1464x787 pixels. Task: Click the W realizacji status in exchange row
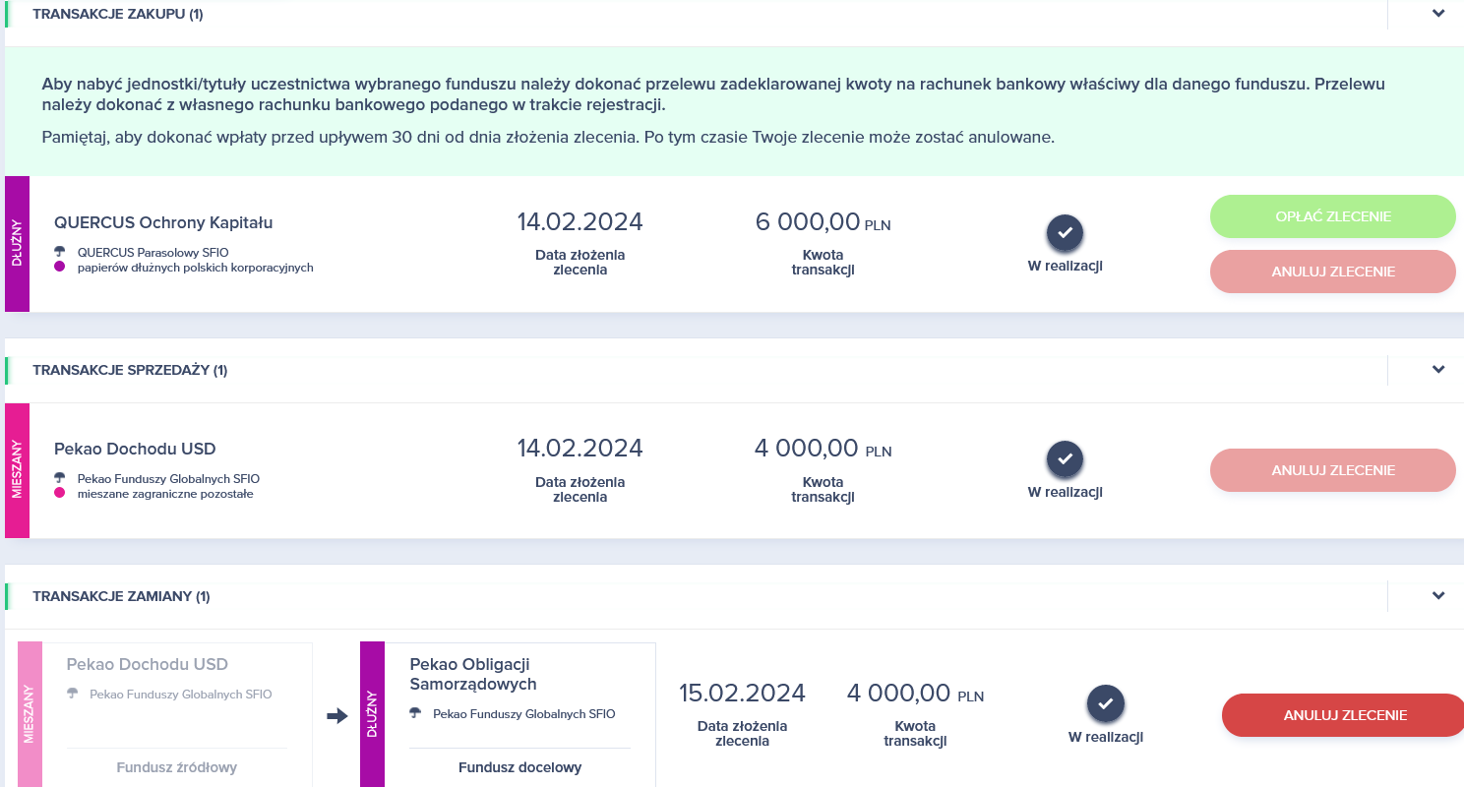coord(1105,737)
